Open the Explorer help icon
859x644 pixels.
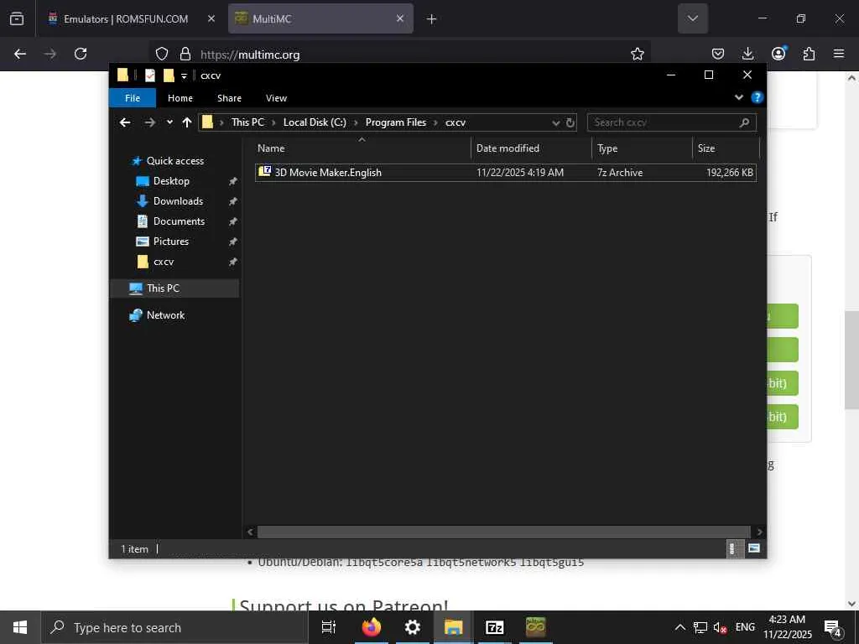click(757, 97)
